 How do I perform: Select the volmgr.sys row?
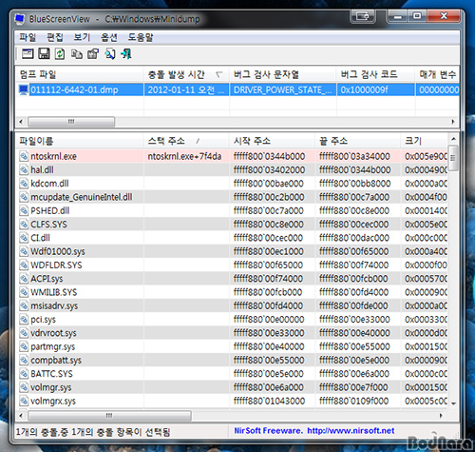(232, 387)
